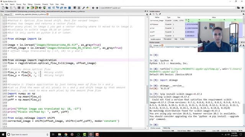Image resolution: width=245 pixels, height=137 pixels.
Task: Toggle fullscreen mode icon
Action: (x=79, y=8)
